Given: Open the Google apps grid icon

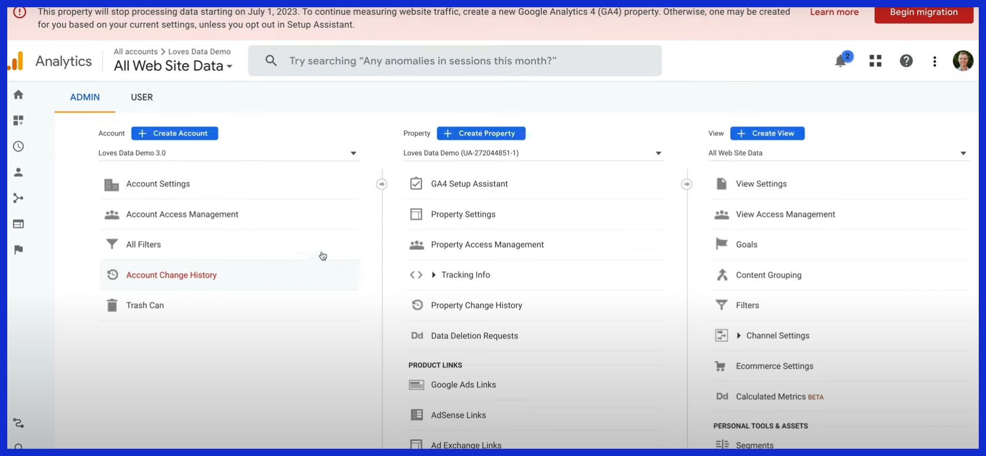Looking at the screenshot, I should tap(875, 61).
